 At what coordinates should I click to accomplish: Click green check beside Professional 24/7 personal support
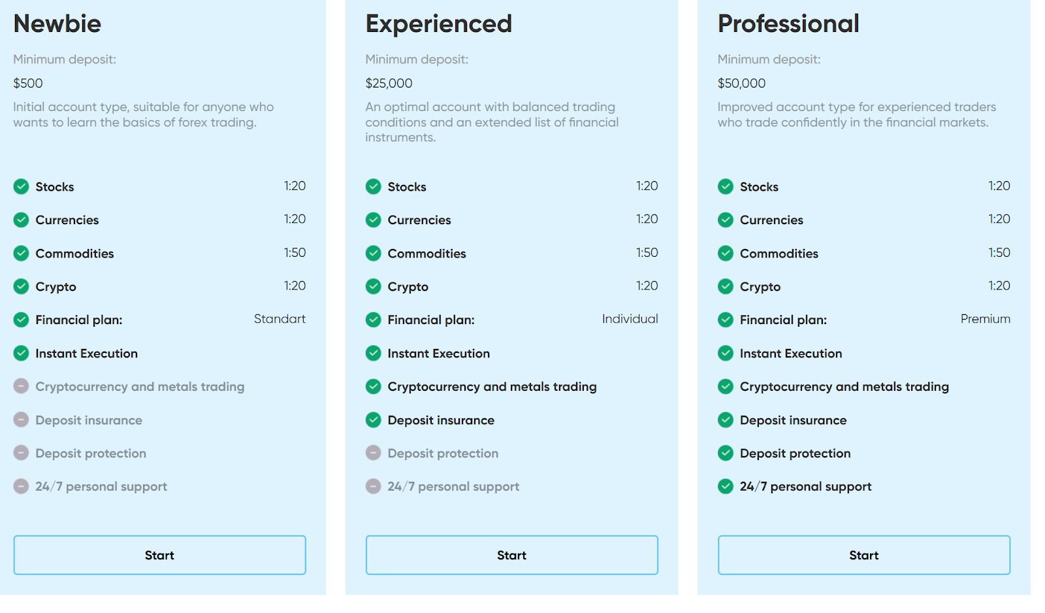(x=726, y=486)
